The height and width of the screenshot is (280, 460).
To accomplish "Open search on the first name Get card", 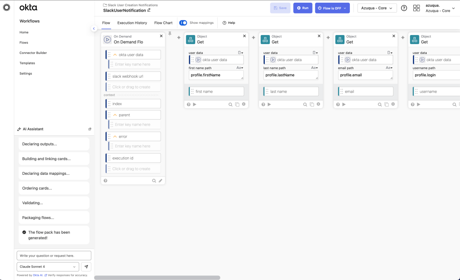I will point(229,104).
